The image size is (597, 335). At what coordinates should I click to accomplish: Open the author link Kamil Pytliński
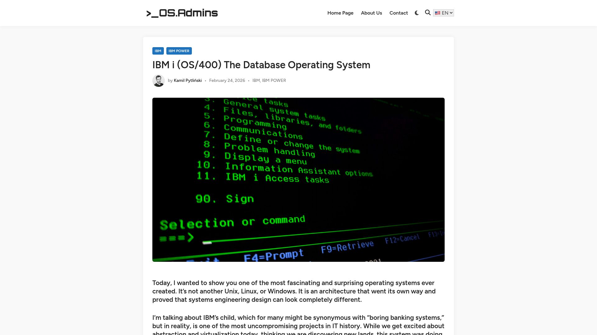coord(188,81)
